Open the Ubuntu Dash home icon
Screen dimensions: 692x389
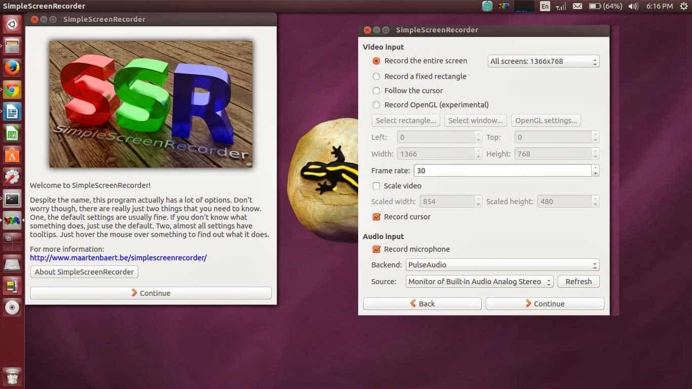click(x=12, y=24)
